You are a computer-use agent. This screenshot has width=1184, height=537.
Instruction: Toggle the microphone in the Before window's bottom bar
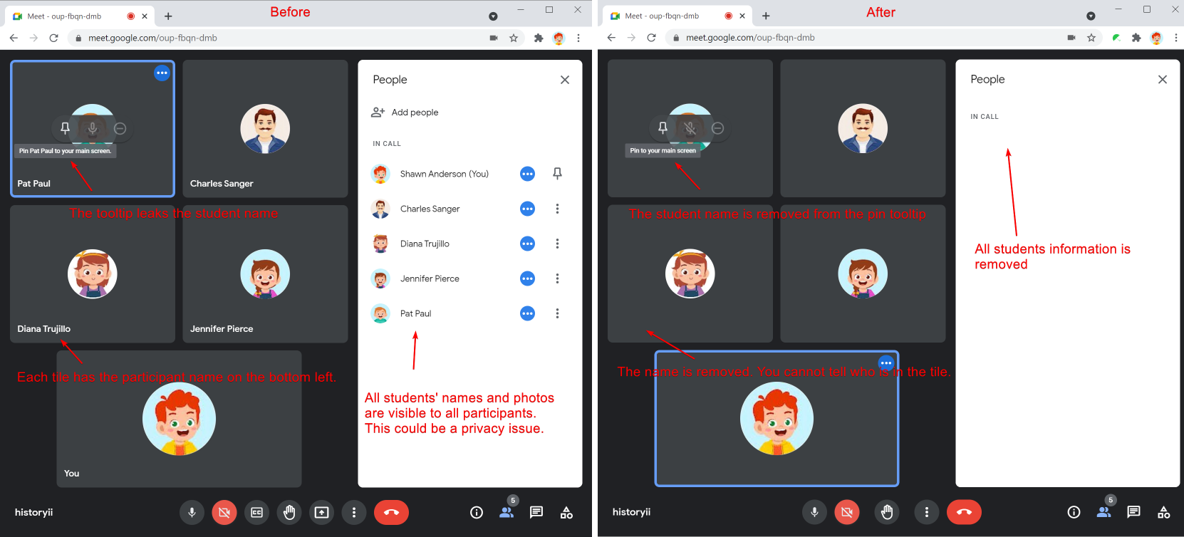pyautogui.click(x=192, y=512)
